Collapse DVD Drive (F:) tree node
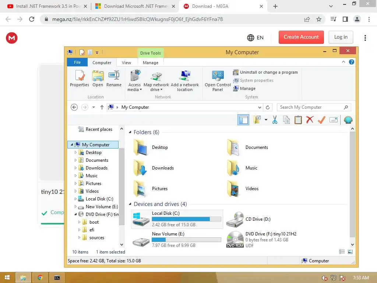 coord(75,214)
